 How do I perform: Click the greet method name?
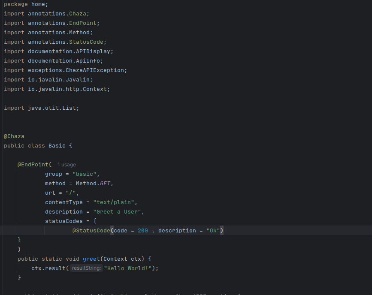pyautogui.click(x=91, y=259)
